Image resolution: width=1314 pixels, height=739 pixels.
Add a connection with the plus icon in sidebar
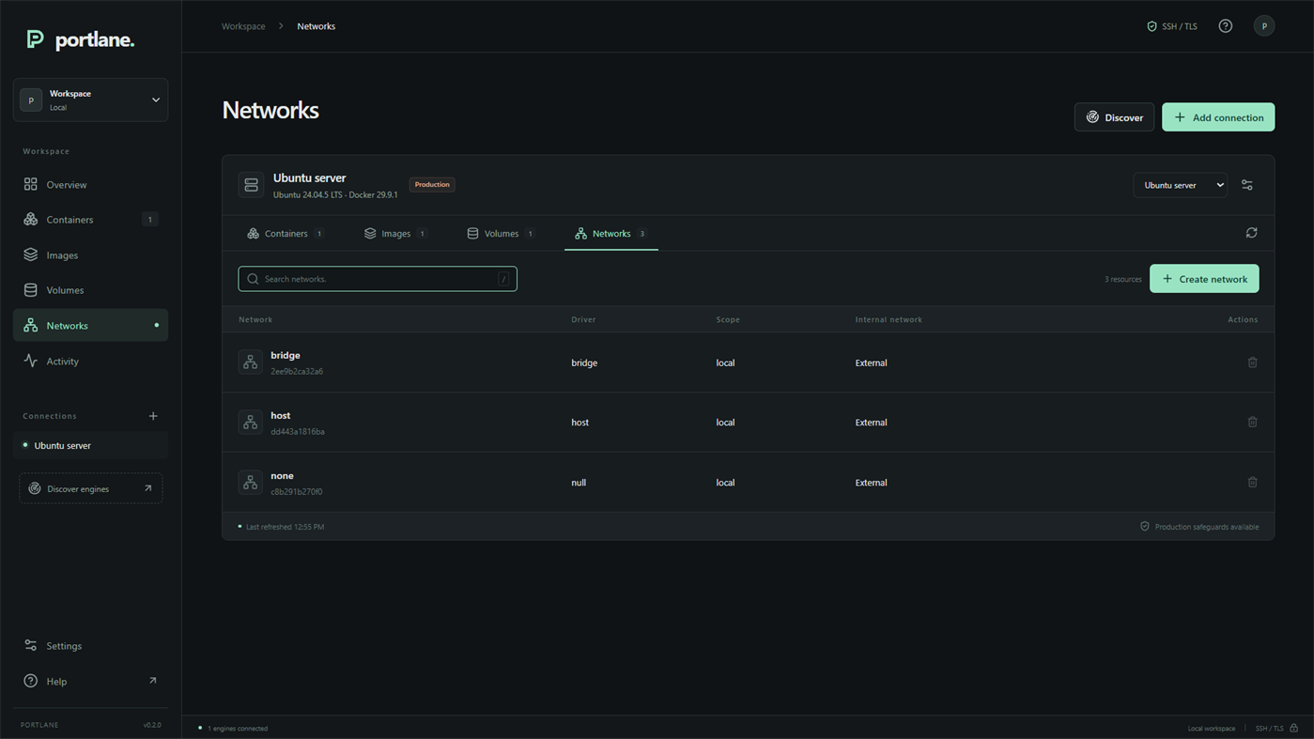point(153,416)
